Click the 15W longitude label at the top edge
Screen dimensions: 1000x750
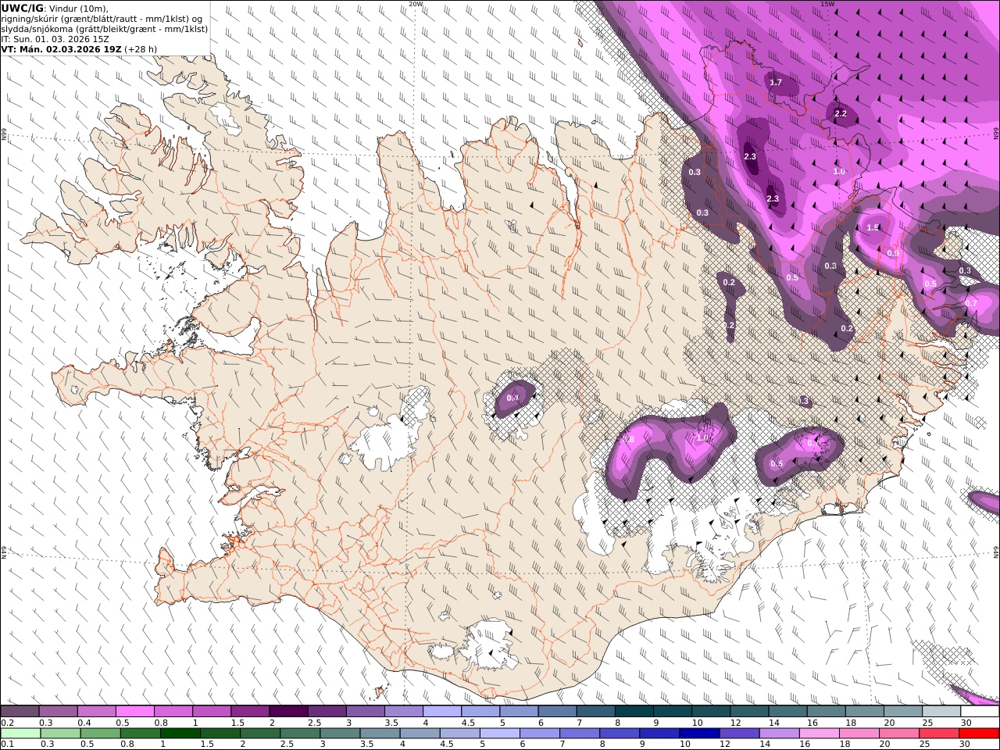coord(827,4)
